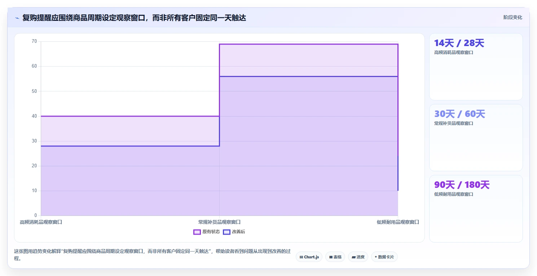Viewport: 537px width, 276px height.
Task: Click the 原有状态 purple legend swatch
Action: [x=197, y=232]
